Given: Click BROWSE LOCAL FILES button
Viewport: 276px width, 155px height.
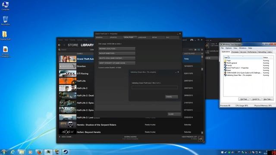Looking at the screenshot, I should [x=117, y=49].
